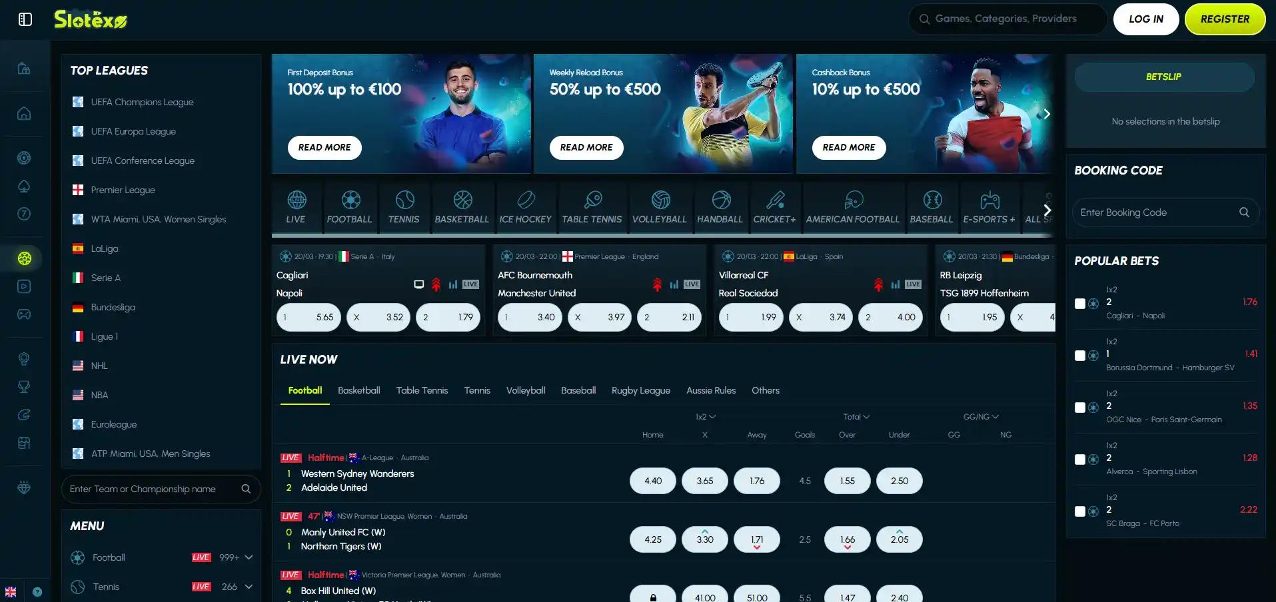Expand the Football menu chevron
The image size is (1276, 602).
tap(249, 557)
